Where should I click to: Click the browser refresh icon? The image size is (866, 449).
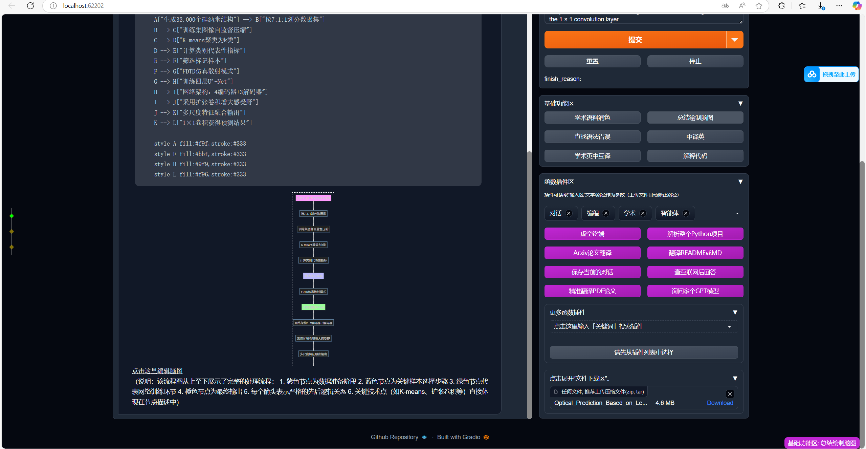point(30,6)
